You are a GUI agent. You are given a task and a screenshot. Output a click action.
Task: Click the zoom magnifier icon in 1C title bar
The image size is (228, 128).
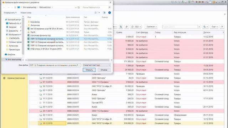[x=207, y=2]
